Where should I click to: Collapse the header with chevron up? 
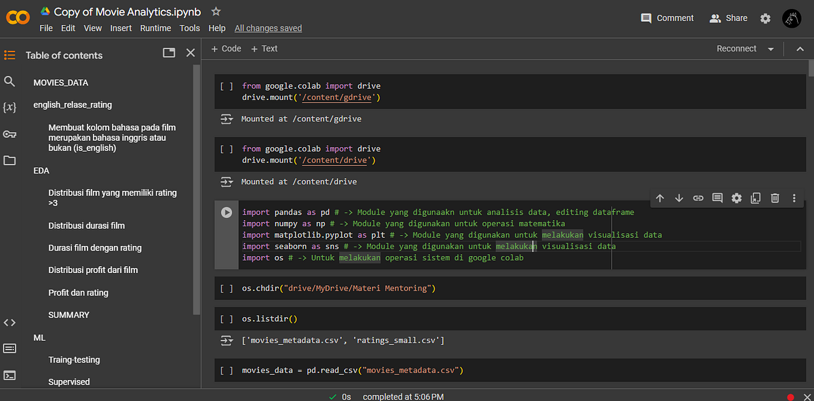(799, 49)
